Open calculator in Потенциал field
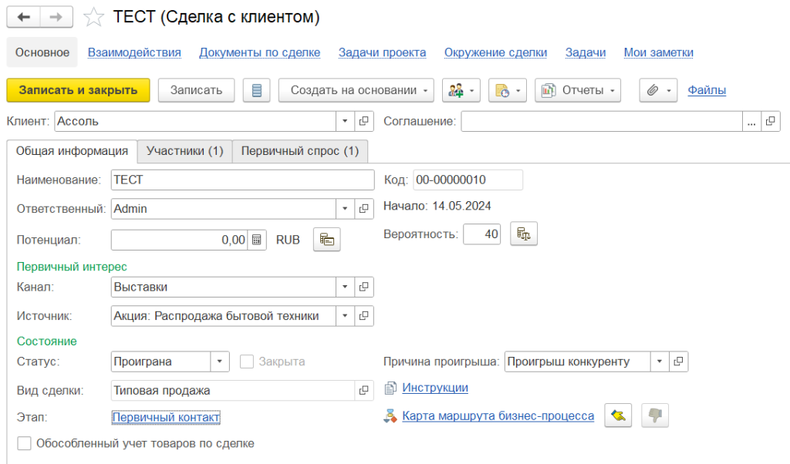 point(258,240)
